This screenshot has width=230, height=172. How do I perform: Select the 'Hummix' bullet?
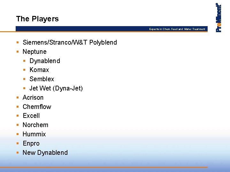34,134
